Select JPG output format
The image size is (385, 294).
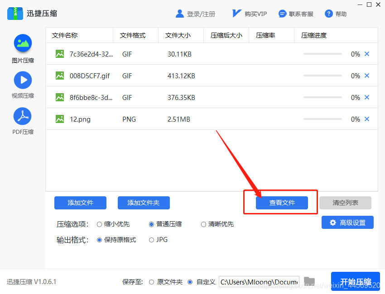(151, 240)
